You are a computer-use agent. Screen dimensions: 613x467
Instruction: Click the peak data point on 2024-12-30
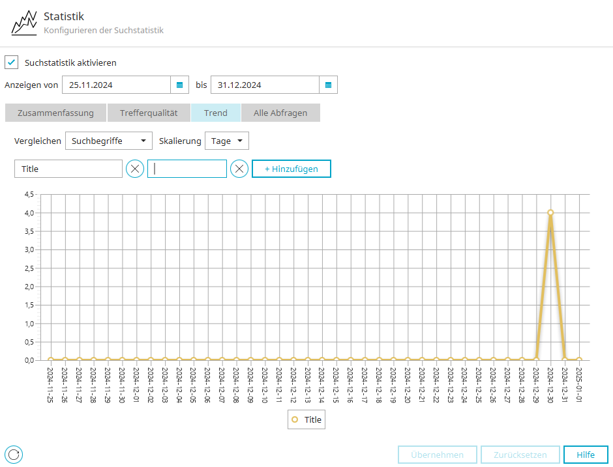pos(550,212)
